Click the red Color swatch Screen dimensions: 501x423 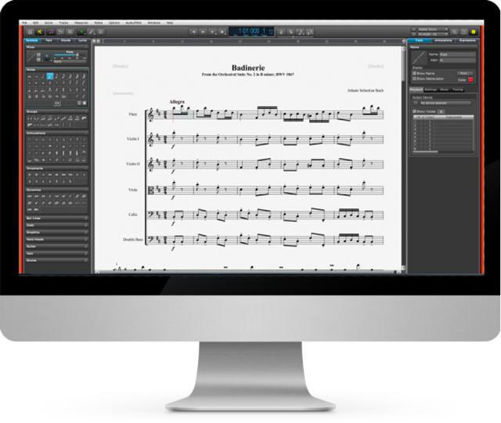click(x=470, y=78)
